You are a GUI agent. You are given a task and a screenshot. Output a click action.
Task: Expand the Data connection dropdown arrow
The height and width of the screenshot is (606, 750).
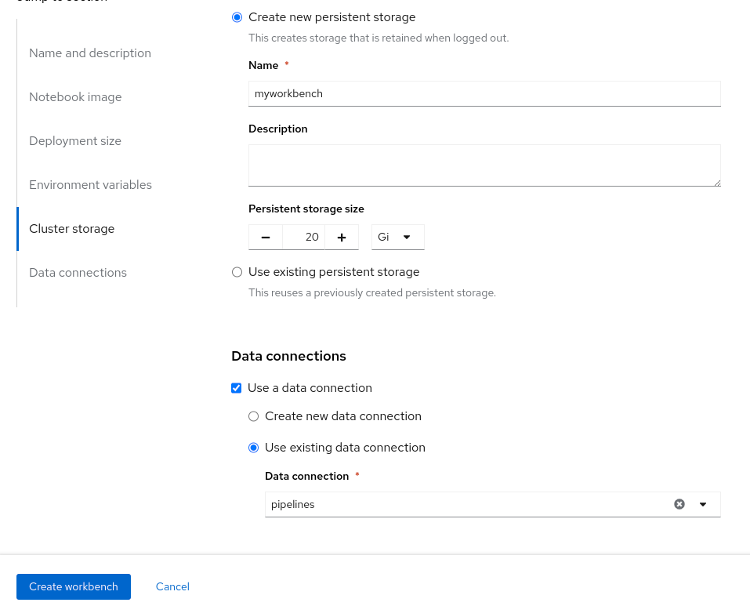click(x=703, y=504)
